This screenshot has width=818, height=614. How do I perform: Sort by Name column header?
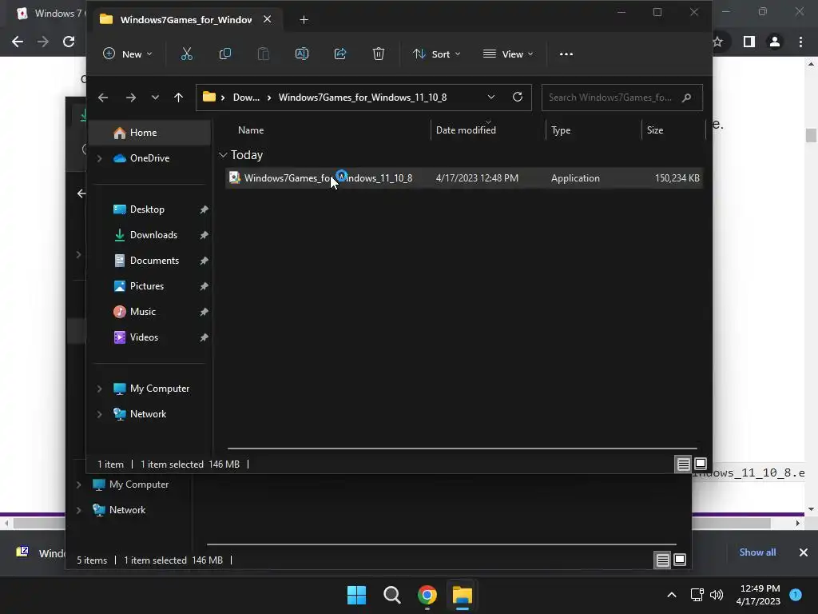pos(251,130)
